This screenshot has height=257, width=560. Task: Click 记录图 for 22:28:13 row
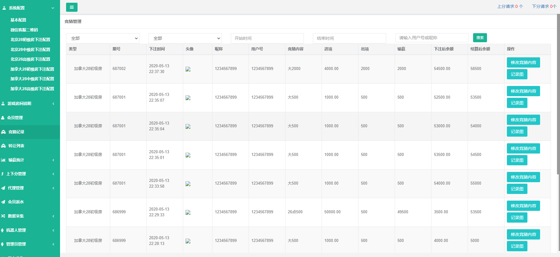point(517,246)
